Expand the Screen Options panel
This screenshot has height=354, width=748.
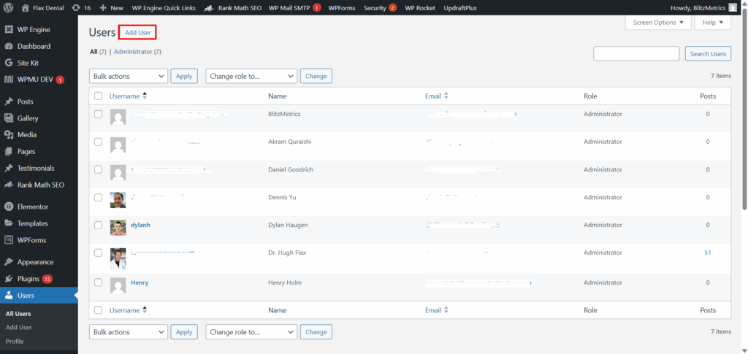click(x=657, y=23)
